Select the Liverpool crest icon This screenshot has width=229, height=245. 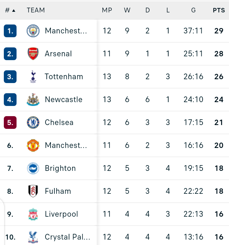click(x=33, y=214)
